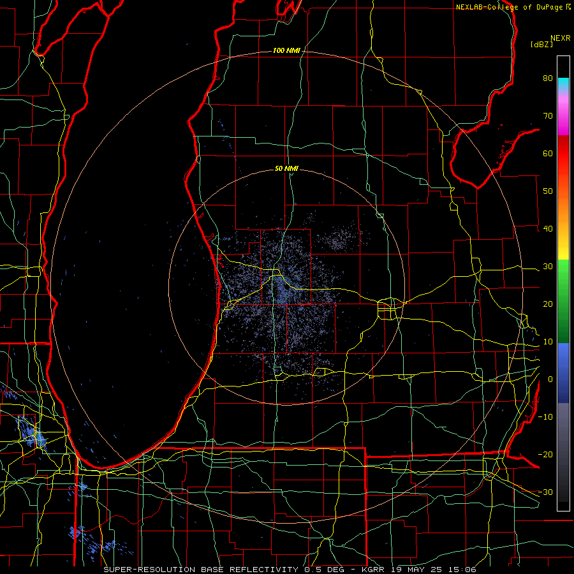Click the 60 value on the dBZ scale
Screen dimensions: 574x574
click(548, 154)
